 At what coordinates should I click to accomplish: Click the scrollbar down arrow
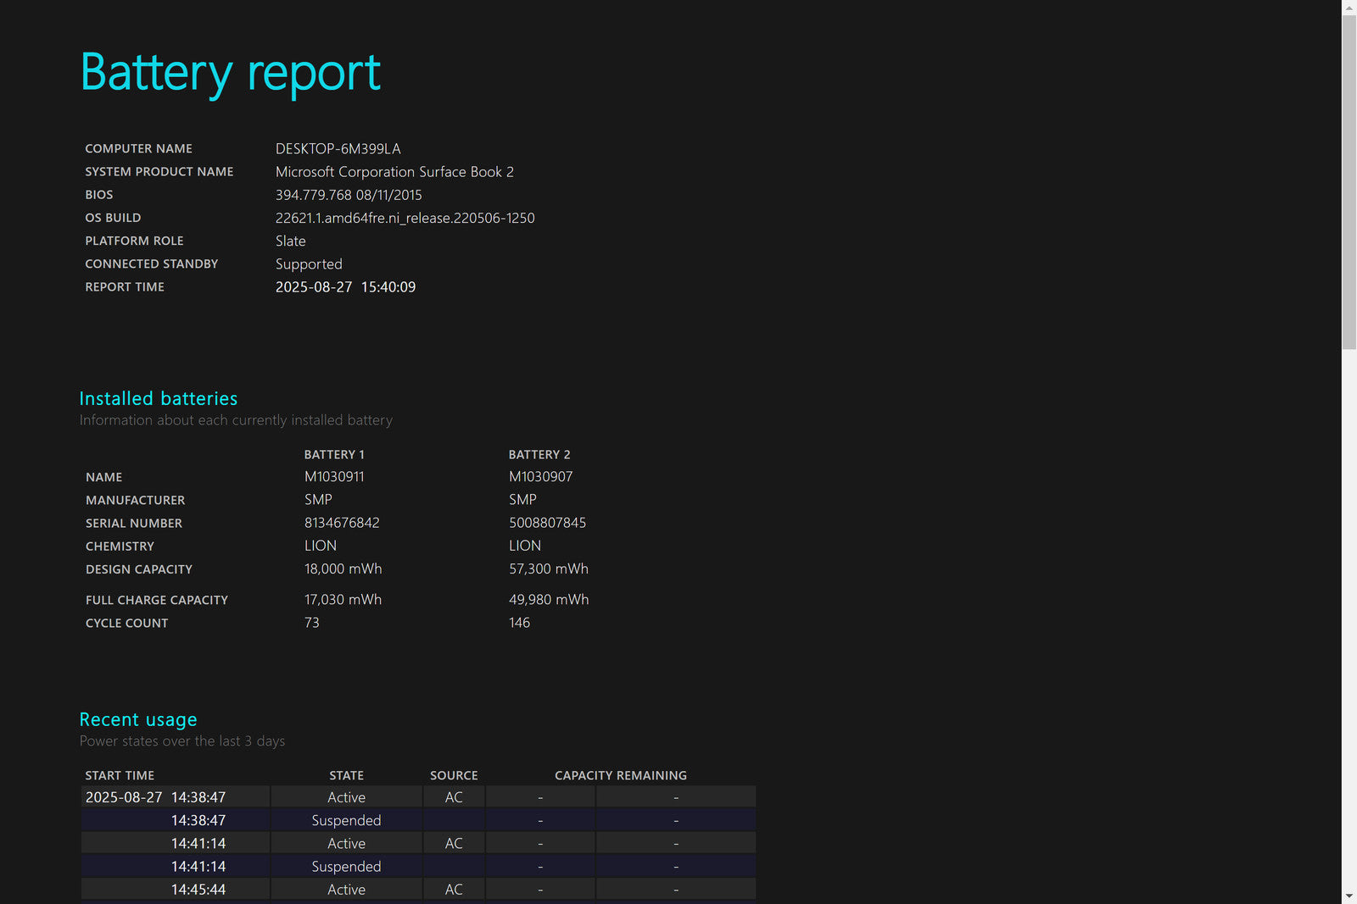[1349, 896]
